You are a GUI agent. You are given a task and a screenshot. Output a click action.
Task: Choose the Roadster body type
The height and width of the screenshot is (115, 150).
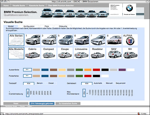(98, 53)
